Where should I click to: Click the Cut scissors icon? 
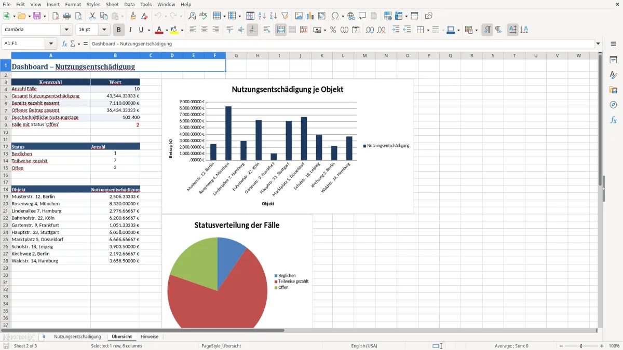coord(92,16)
